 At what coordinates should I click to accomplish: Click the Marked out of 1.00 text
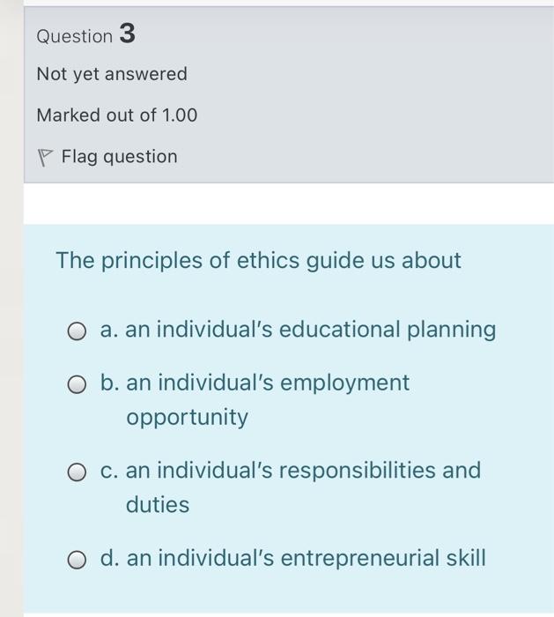click(x=117, y=115)
